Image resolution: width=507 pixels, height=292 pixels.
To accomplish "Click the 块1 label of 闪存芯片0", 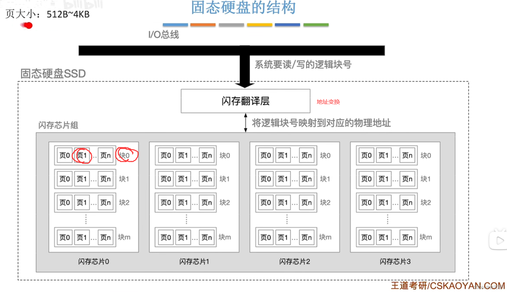I will pyautogui.click(x=124, y=179).
